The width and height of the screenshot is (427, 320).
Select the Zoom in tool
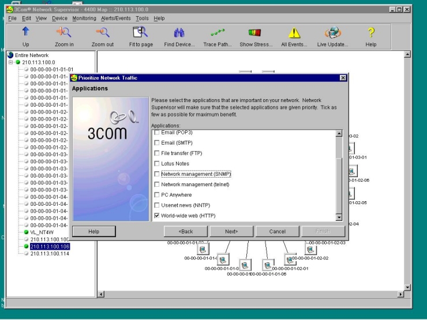63,33
